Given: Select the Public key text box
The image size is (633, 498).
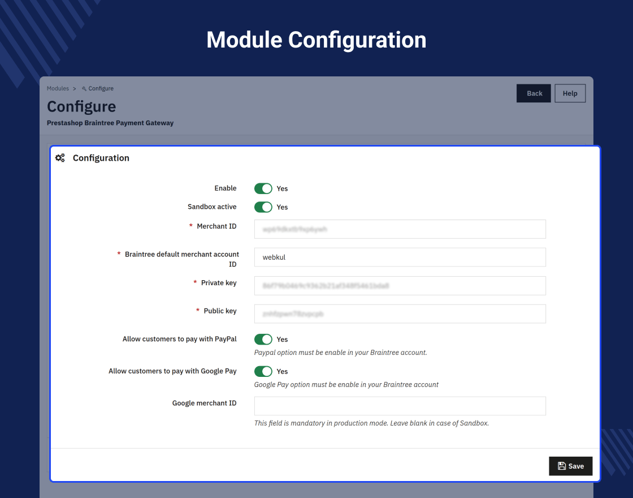Looking at the screenshot, I should tap(400, 314).
